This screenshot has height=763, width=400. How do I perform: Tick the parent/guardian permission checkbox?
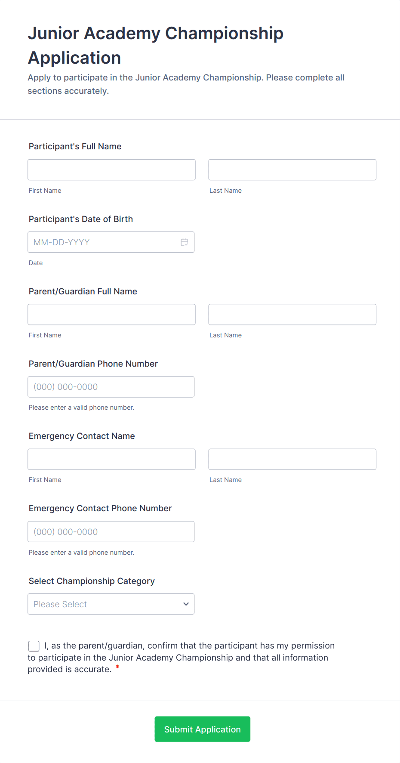(x=34, y=646)
